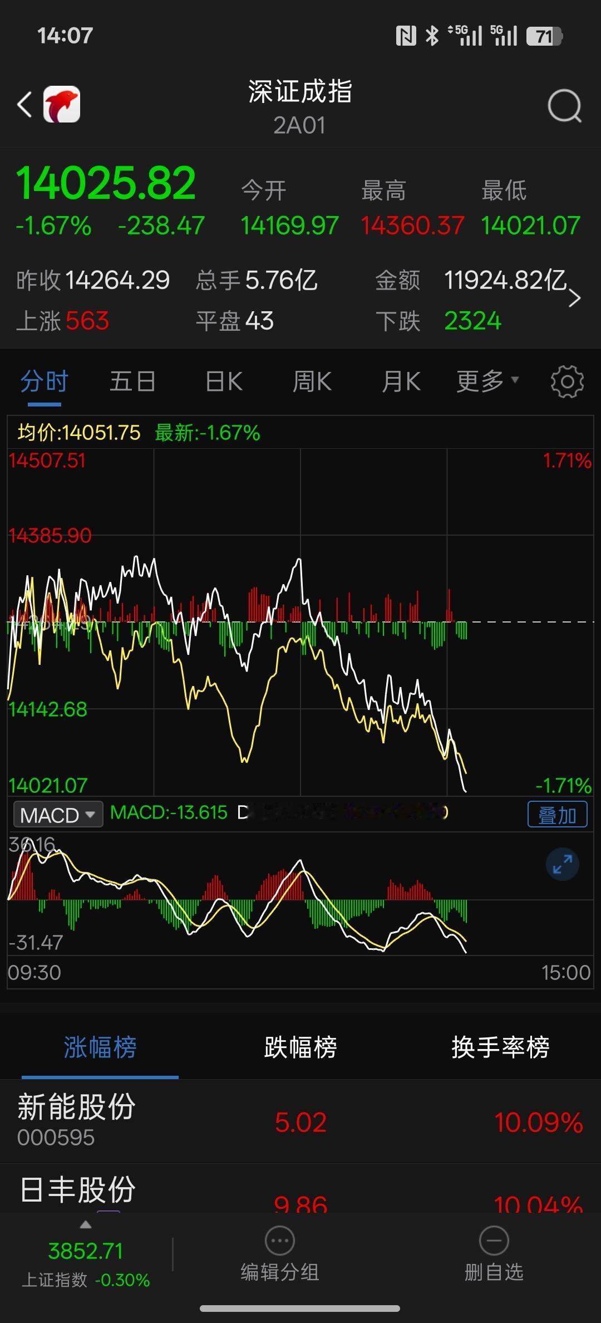Tap the current index value 14025.82
The height and width of the screenshot is (1323, 601).
point(106,183)
